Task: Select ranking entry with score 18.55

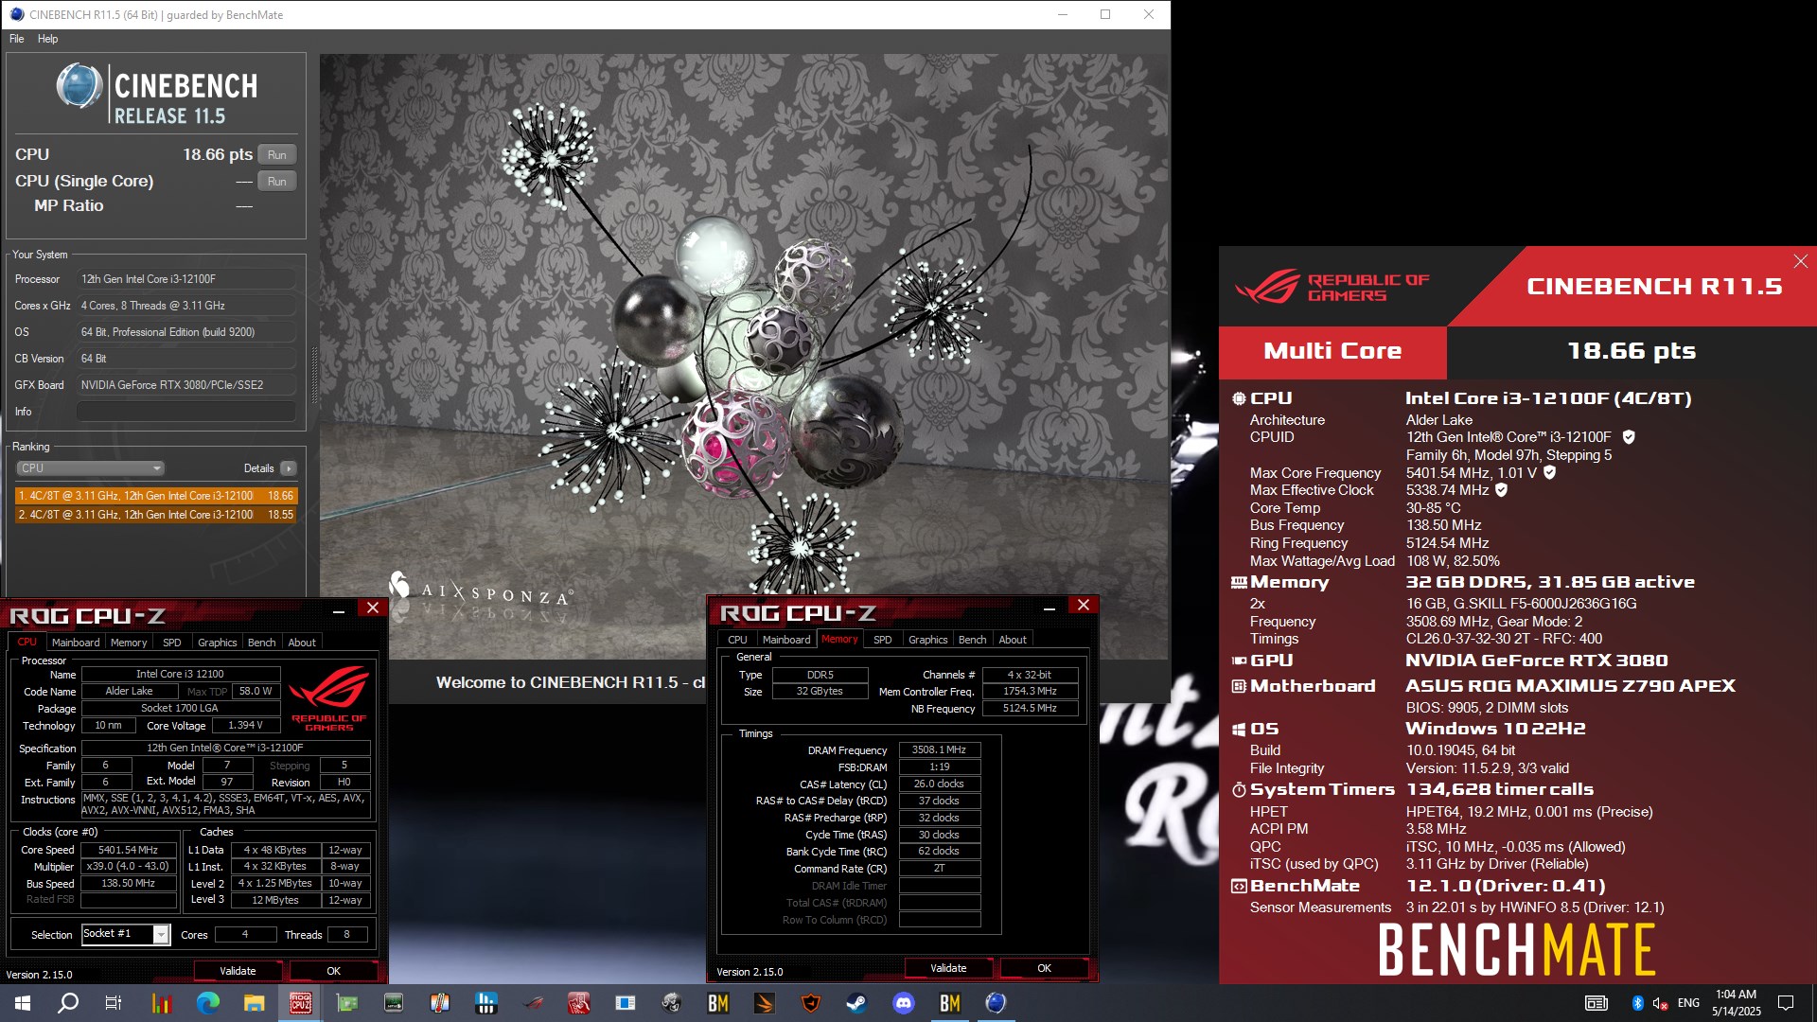Action: pos(156,515)
